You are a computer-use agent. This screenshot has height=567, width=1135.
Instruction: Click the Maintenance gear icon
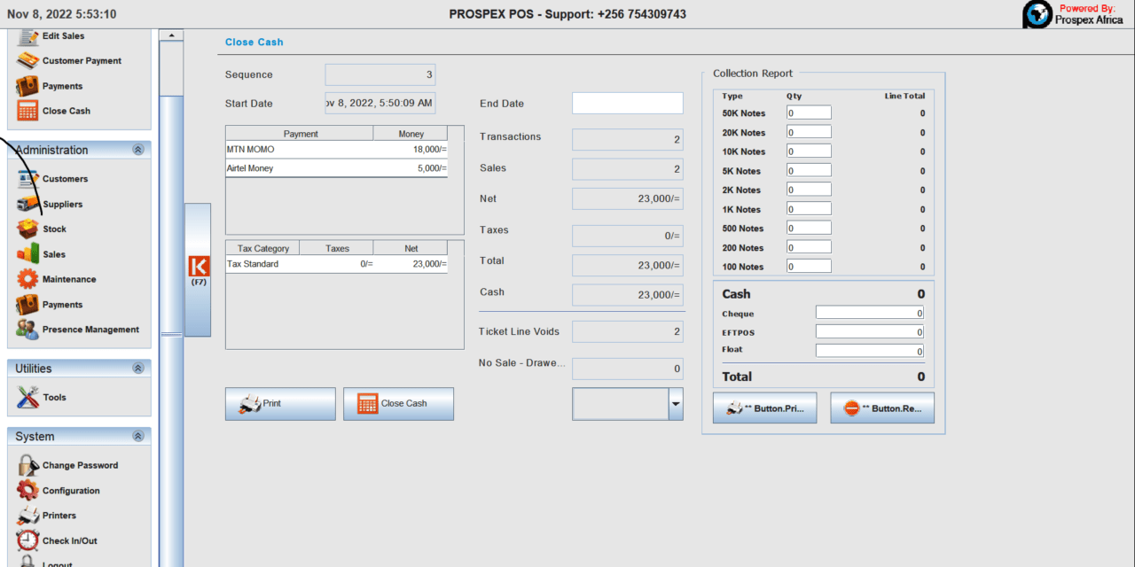(x=28, y=279)
